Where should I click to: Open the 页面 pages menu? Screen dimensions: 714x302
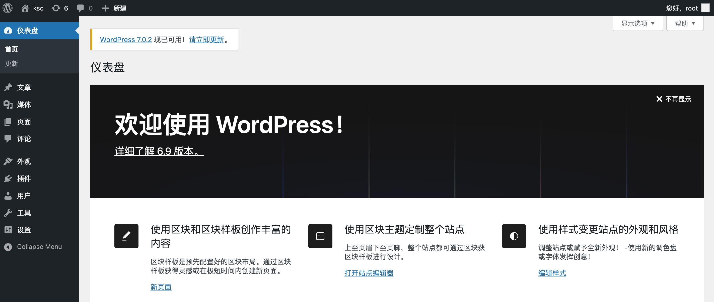[x=40, y=122]
